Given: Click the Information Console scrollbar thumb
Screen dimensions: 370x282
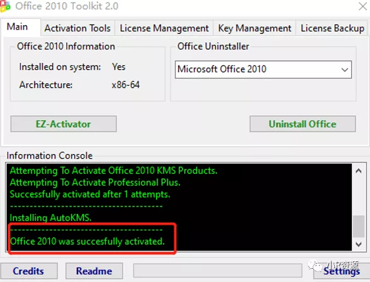Looking at the screenshot, I should (359, 226).
